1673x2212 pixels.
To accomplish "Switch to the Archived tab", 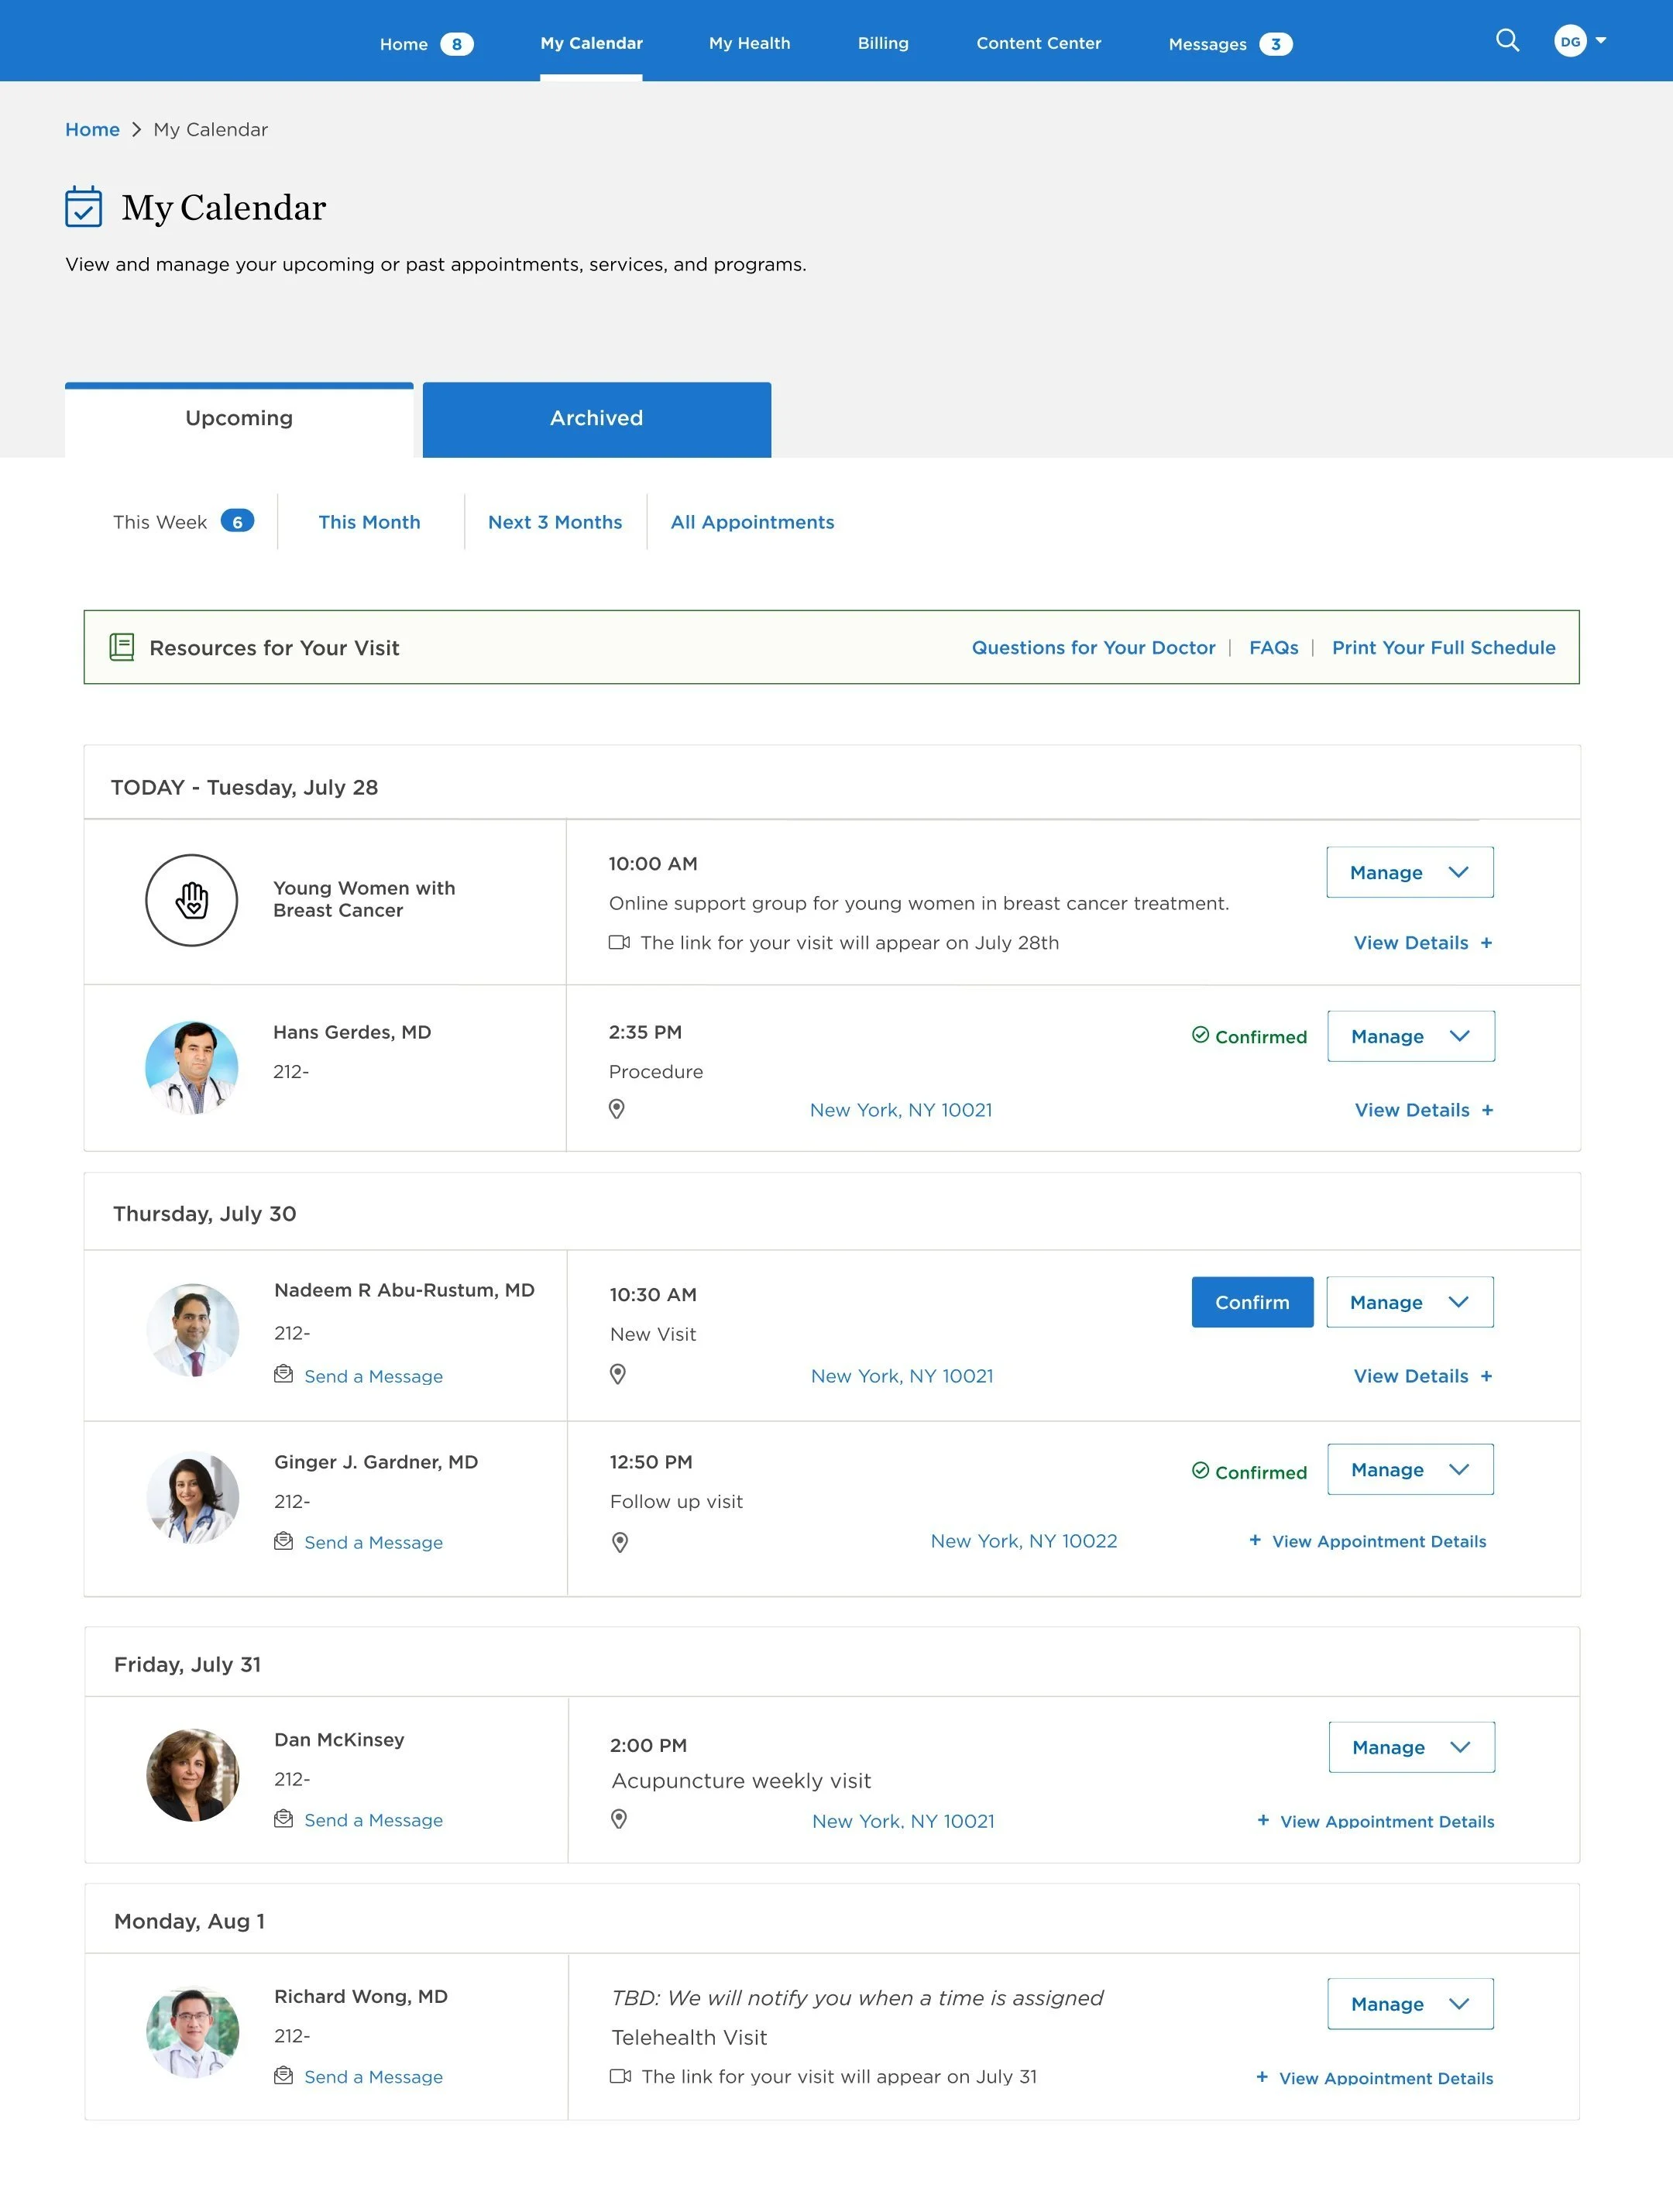I will 596,419.
